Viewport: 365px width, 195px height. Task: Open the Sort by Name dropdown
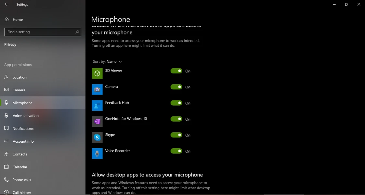(x=114, y=61)
